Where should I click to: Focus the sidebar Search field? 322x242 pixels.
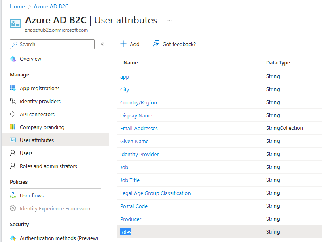point(52,44)
